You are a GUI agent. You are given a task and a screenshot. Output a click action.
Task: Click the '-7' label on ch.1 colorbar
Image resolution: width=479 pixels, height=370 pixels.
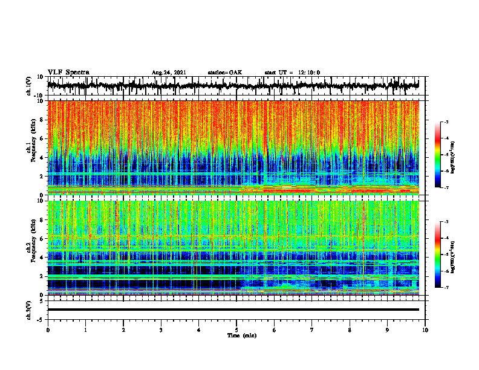point(446,188)
